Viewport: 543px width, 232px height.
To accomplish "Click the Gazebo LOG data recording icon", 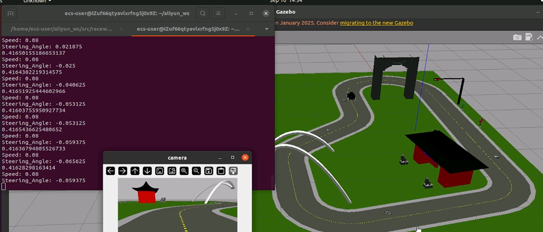I will [x=529, y=37].
